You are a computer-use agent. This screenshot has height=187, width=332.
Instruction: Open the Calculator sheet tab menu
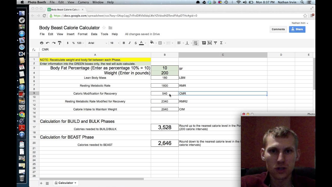tap(75, 183)
